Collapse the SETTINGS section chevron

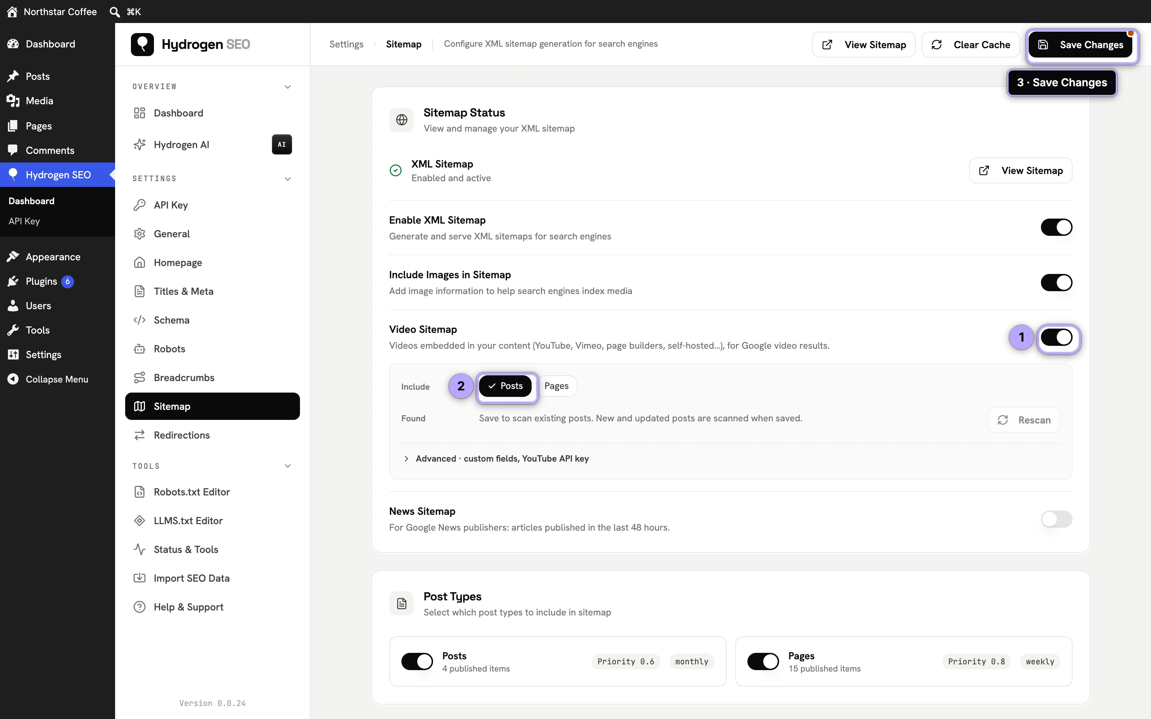pyautogui.click(x=288, y=179)
